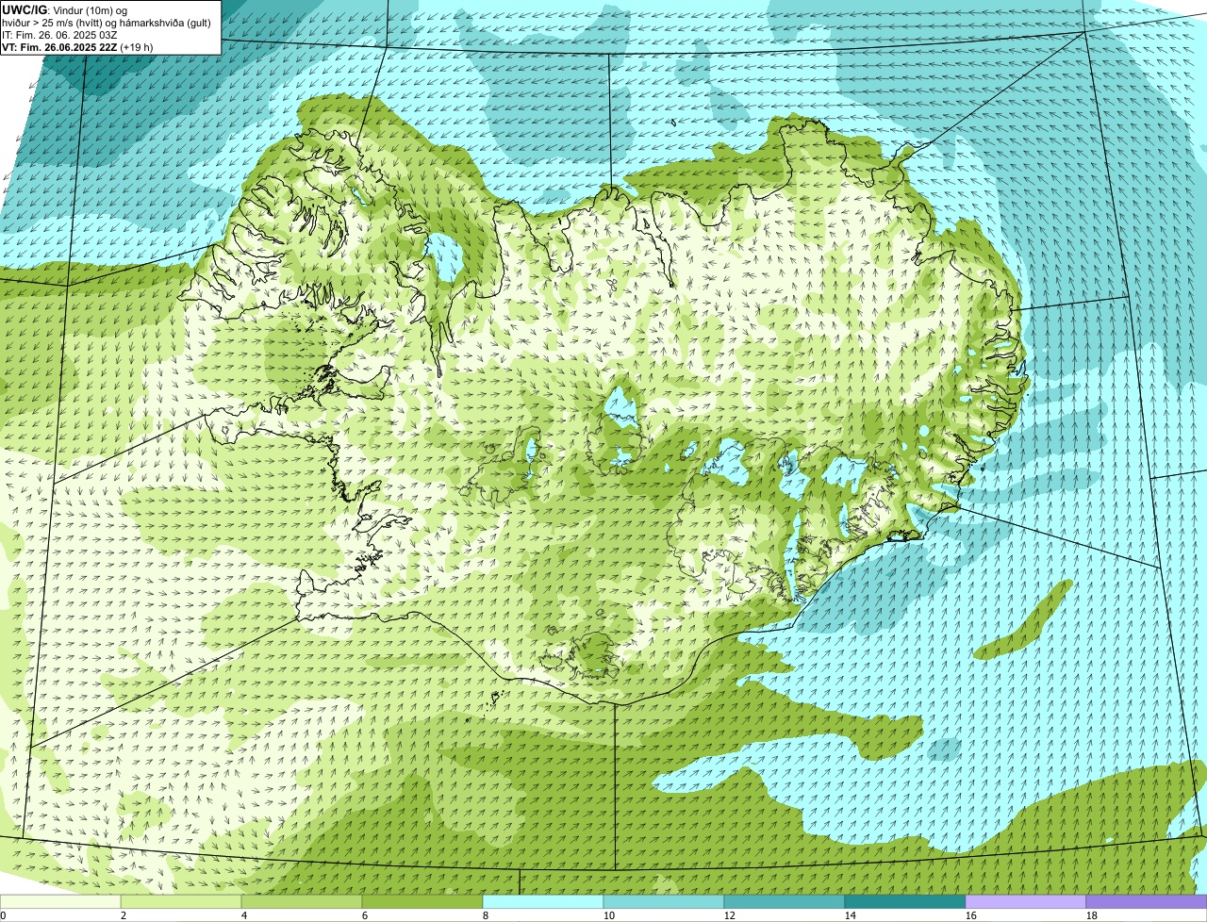This screenshot has width=1207, height=922.
Task: Select the light yellow-green 2–4 m/s legend swatch
Action: click(181, 901)
